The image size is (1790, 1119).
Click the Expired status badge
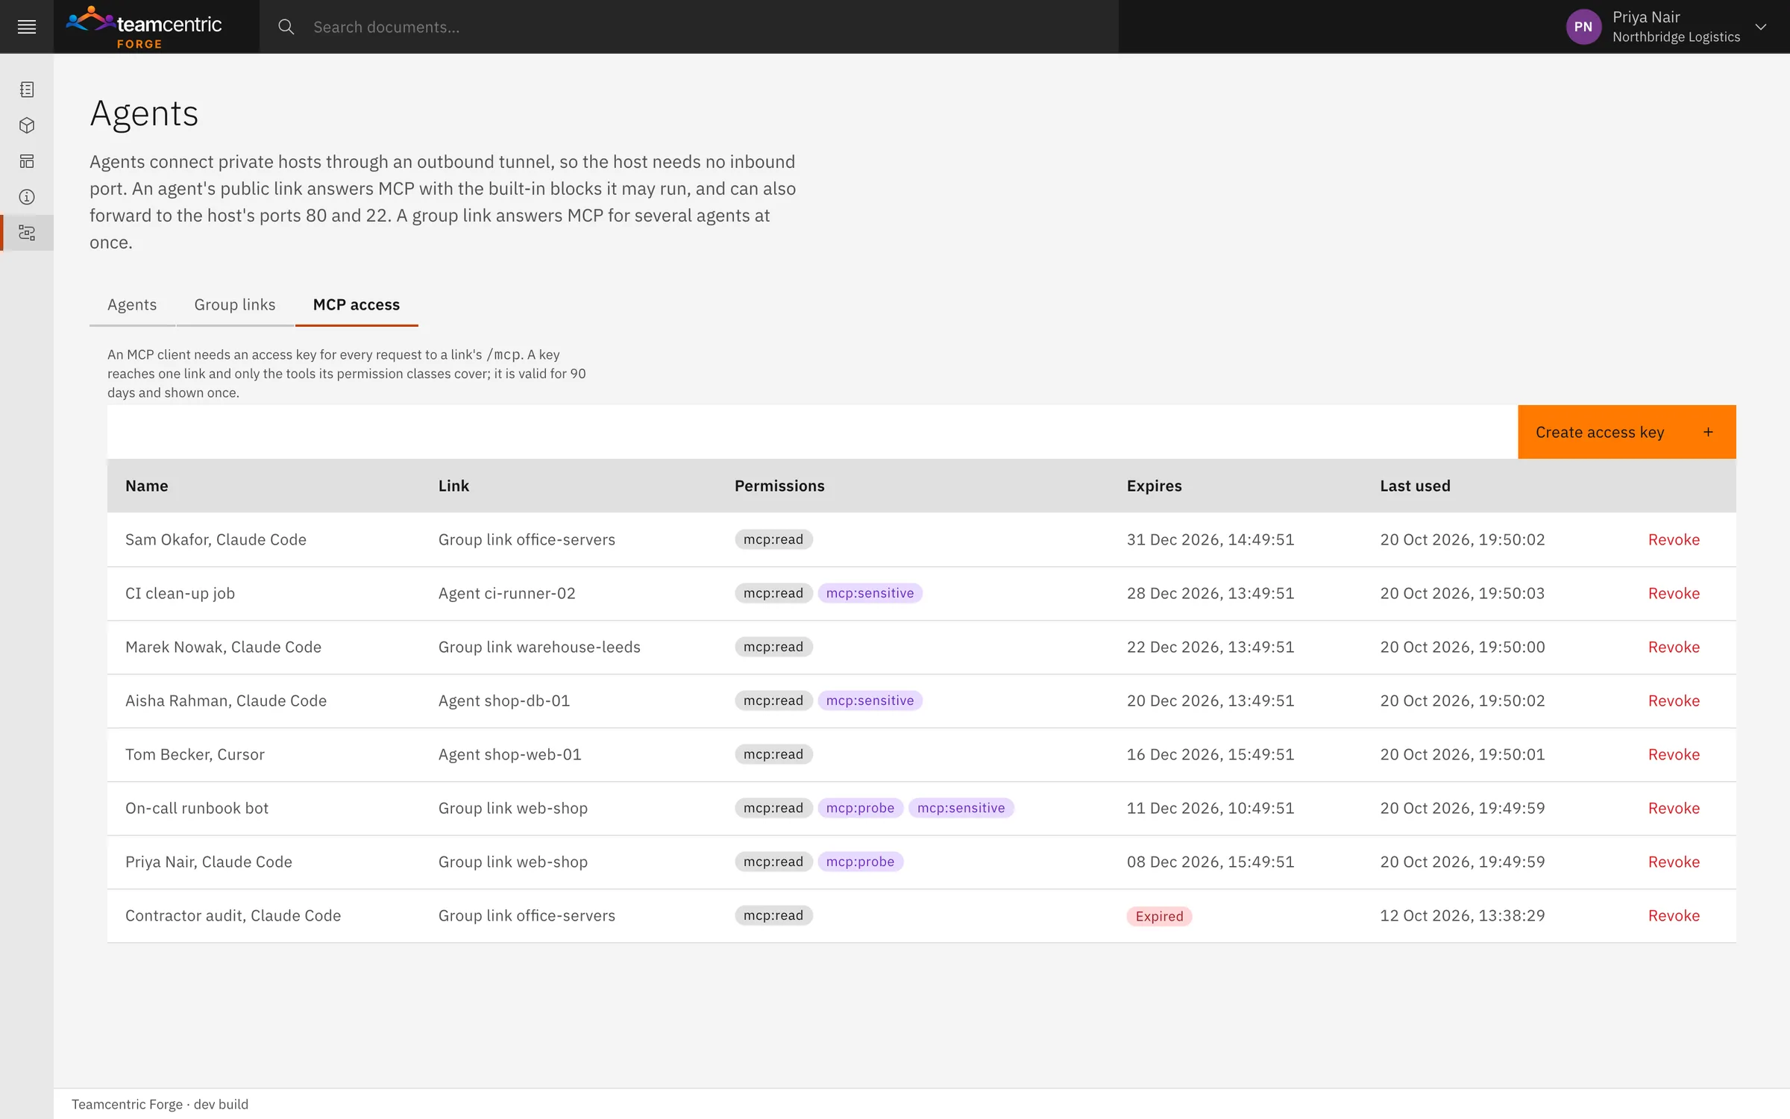1159,916
